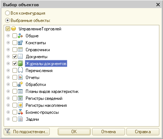Viewport: 163px width, 139px height.
Task: Check the Справочники checkbox
Action: click(15, 50)
